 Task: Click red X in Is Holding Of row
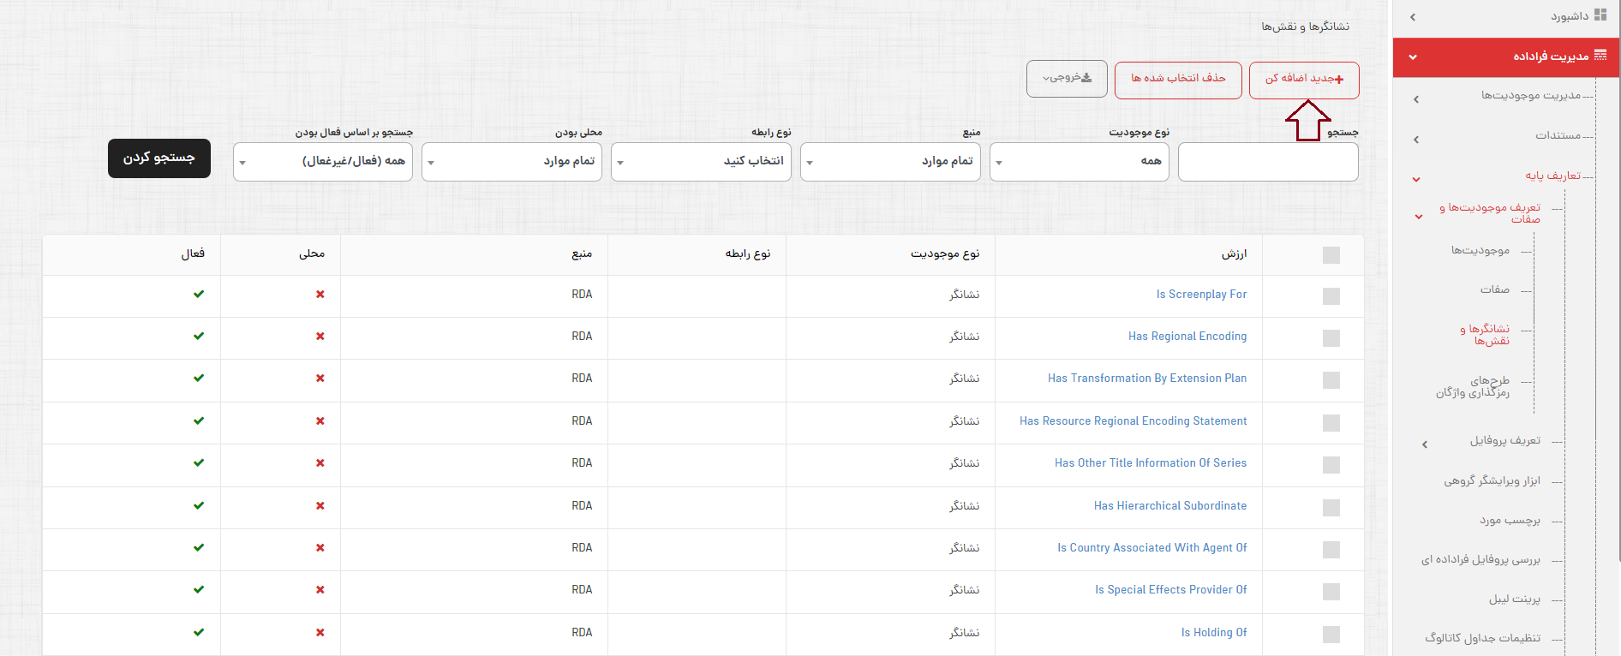pos(320,633)
